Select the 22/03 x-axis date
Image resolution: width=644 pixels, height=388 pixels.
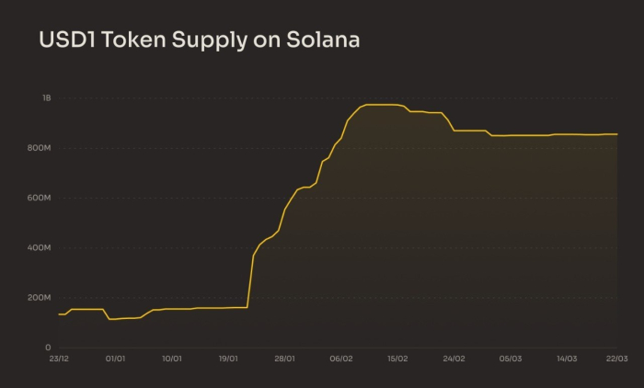click(x=616, y=359)
